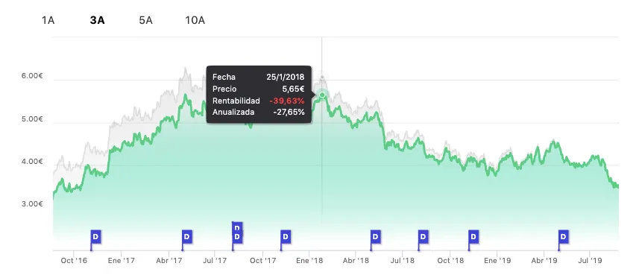The image size is (639, 275).
Task: Switch chart to the 5A range
Action: (146, 20)
